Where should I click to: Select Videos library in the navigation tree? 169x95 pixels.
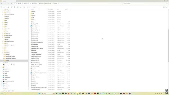tap(6, 80)
